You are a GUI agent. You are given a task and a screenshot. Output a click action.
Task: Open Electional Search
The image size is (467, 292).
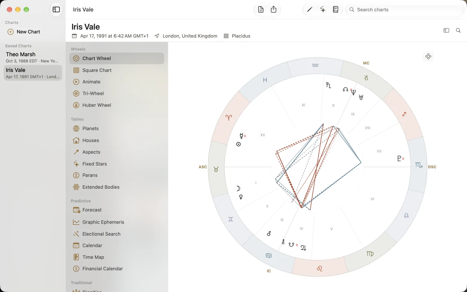point(117,234)
